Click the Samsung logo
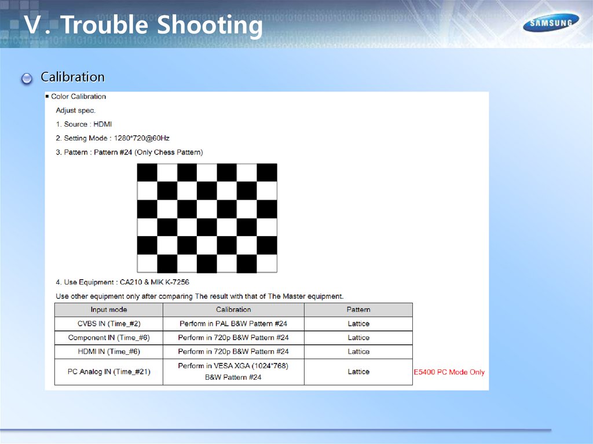Screen dimensions: 593x444 [x=551, y=23]
